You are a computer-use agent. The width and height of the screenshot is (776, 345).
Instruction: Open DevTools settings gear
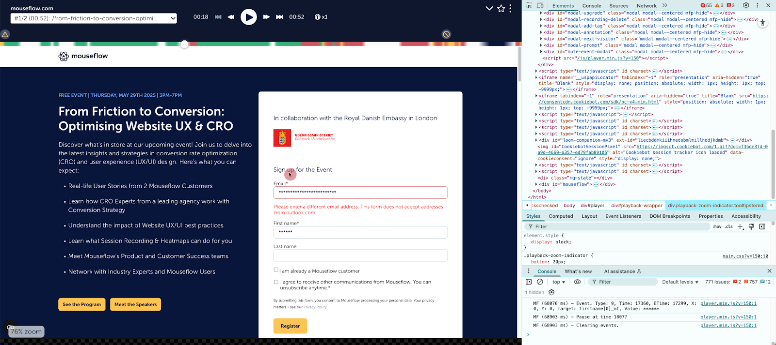[746, 5]
